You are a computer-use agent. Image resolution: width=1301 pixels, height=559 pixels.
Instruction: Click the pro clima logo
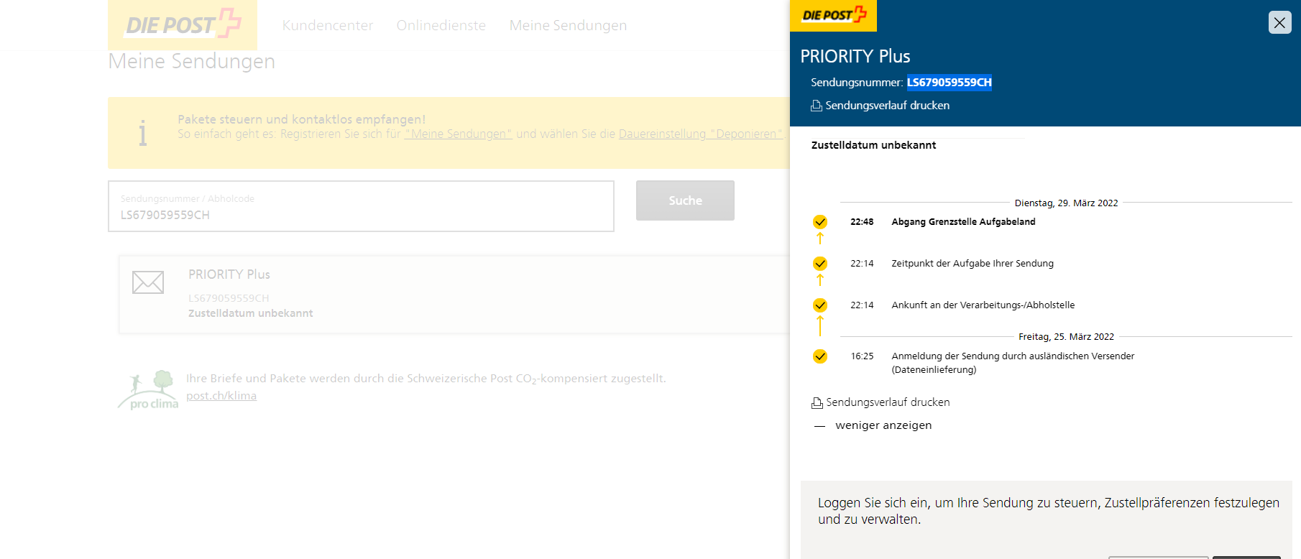point(150,390)
